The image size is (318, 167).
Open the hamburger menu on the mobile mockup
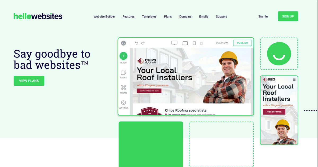[x=294, y=79]
